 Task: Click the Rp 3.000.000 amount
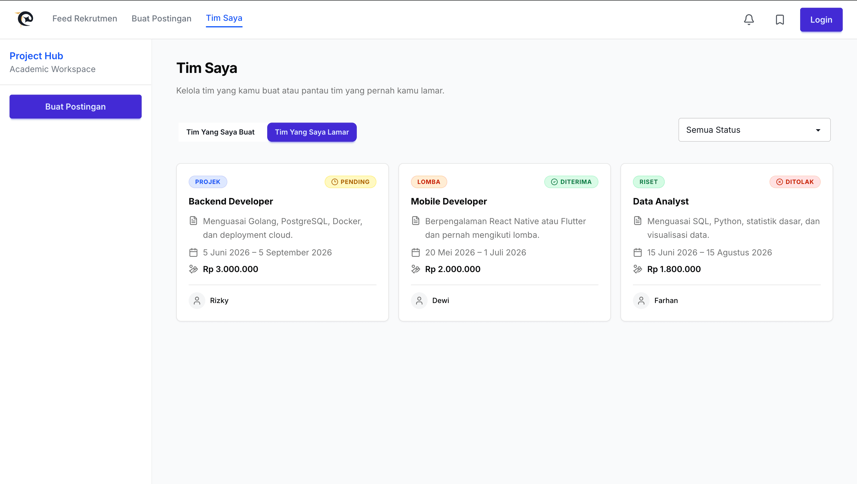click(x=230, y=269)
